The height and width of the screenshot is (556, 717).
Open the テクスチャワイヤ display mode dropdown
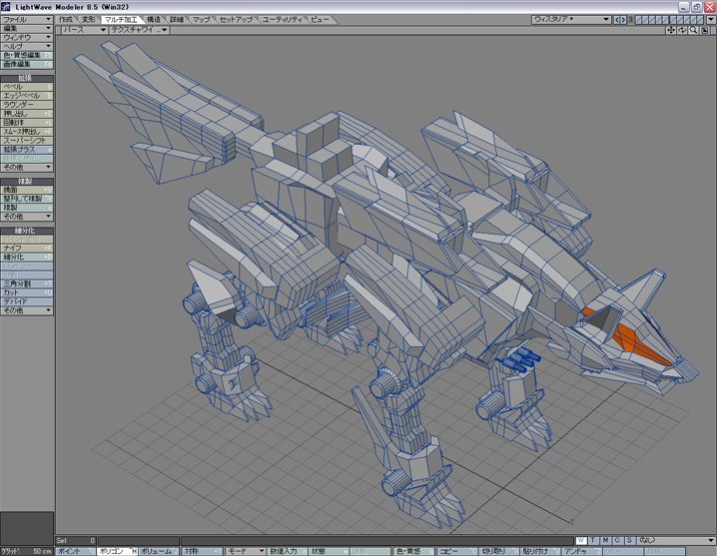pos(139,30)
